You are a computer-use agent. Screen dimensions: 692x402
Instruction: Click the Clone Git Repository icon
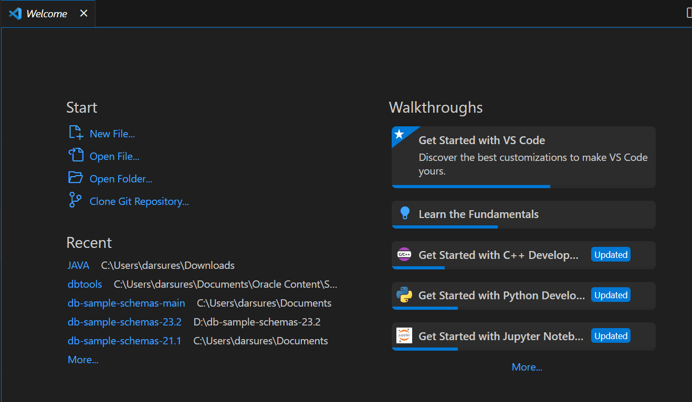click(75, 200)
